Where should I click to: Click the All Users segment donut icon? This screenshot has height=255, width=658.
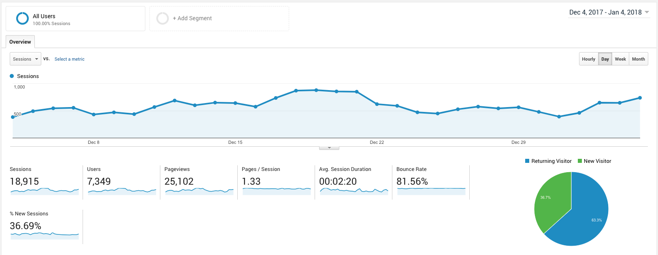click(x=22, y=19)
